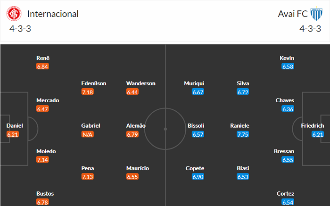
Task: Click Copete's 6.90 rating badge
Action: [198, 176]
